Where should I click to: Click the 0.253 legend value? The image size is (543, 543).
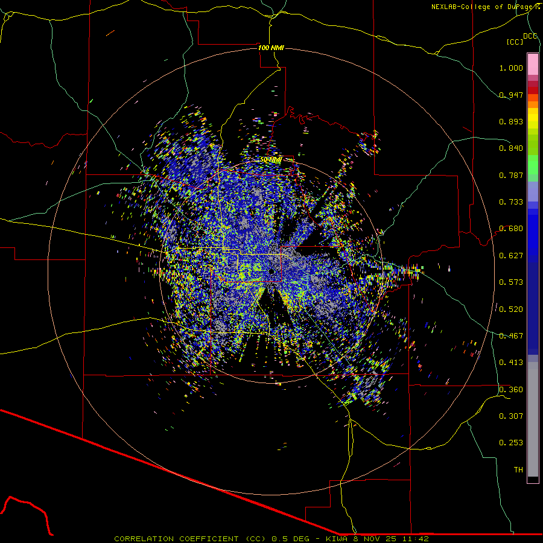pyautogui.click(x=511, y=443)
